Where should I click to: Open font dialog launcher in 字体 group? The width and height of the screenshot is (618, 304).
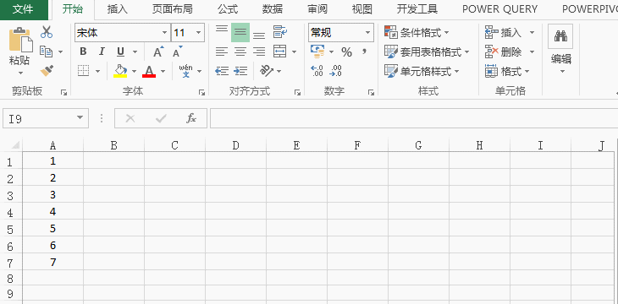click(x=201, y=92)
